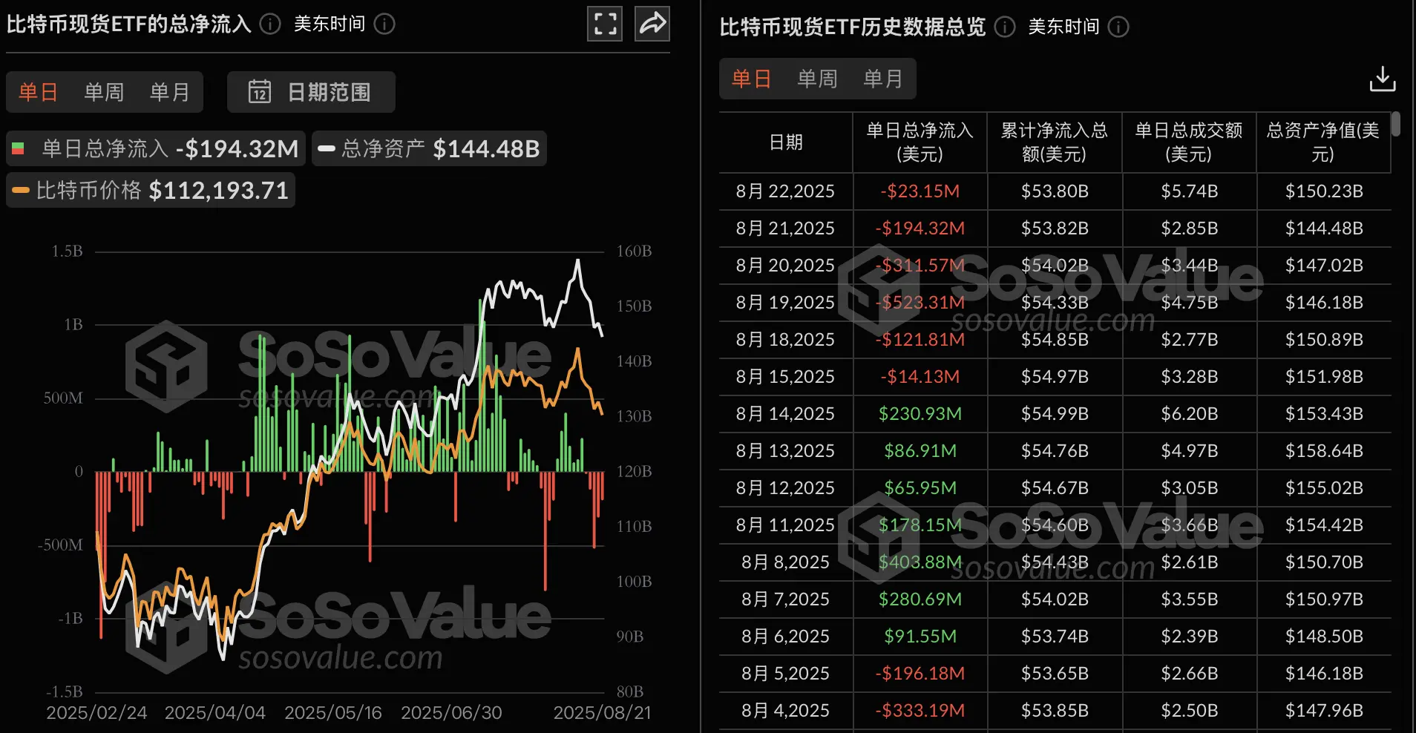Download the historical data table
The image size is (1416, 733).
click(x=1382, y=79)
